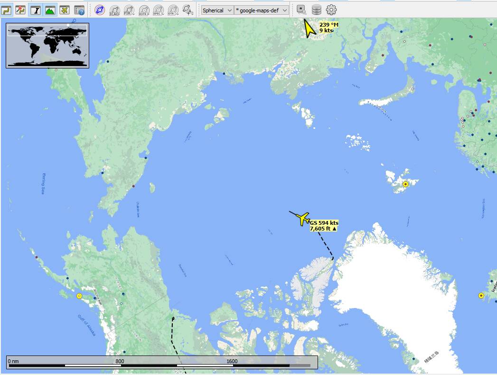
Task: Show OTR other airspaces button
Action: [173, 10]
